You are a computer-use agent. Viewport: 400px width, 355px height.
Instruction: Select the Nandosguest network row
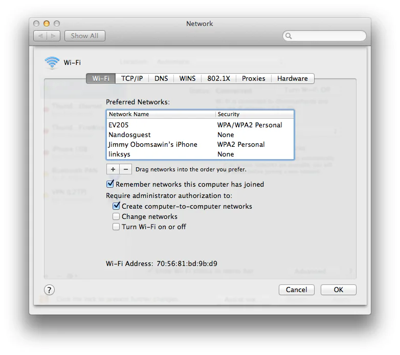(x=200, y=135)
